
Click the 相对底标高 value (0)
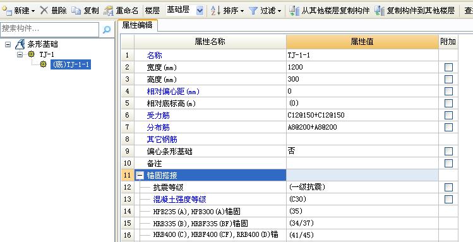(294, 103)
